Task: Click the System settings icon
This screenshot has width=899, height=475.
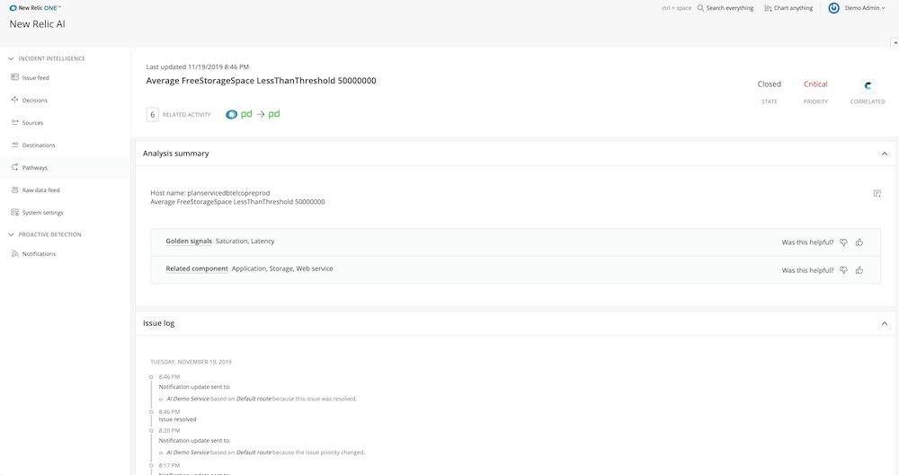Action: click(15, 213)
